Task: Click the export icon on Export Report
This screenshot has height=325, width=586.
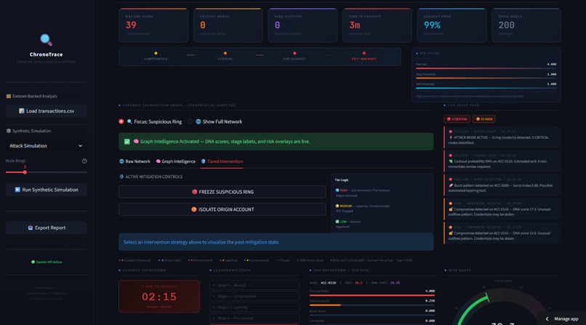Action: tap(31, 228)
